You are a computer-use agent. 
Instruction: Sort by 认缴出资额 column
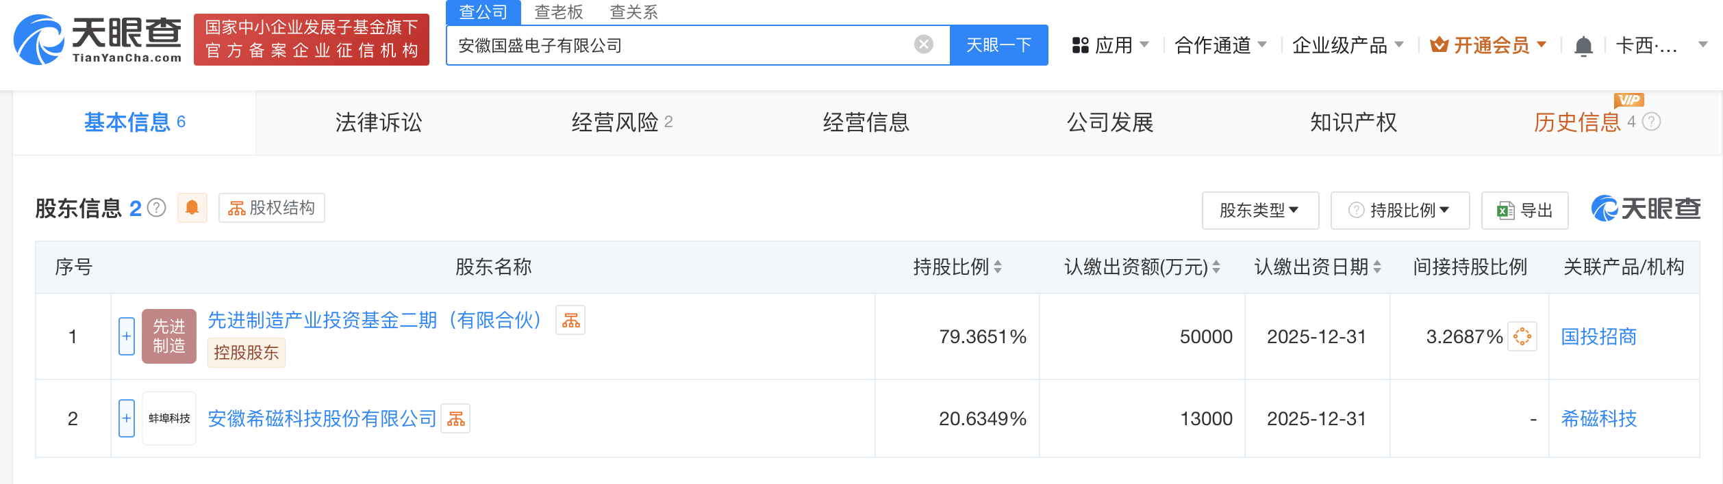pos(1216,267)
